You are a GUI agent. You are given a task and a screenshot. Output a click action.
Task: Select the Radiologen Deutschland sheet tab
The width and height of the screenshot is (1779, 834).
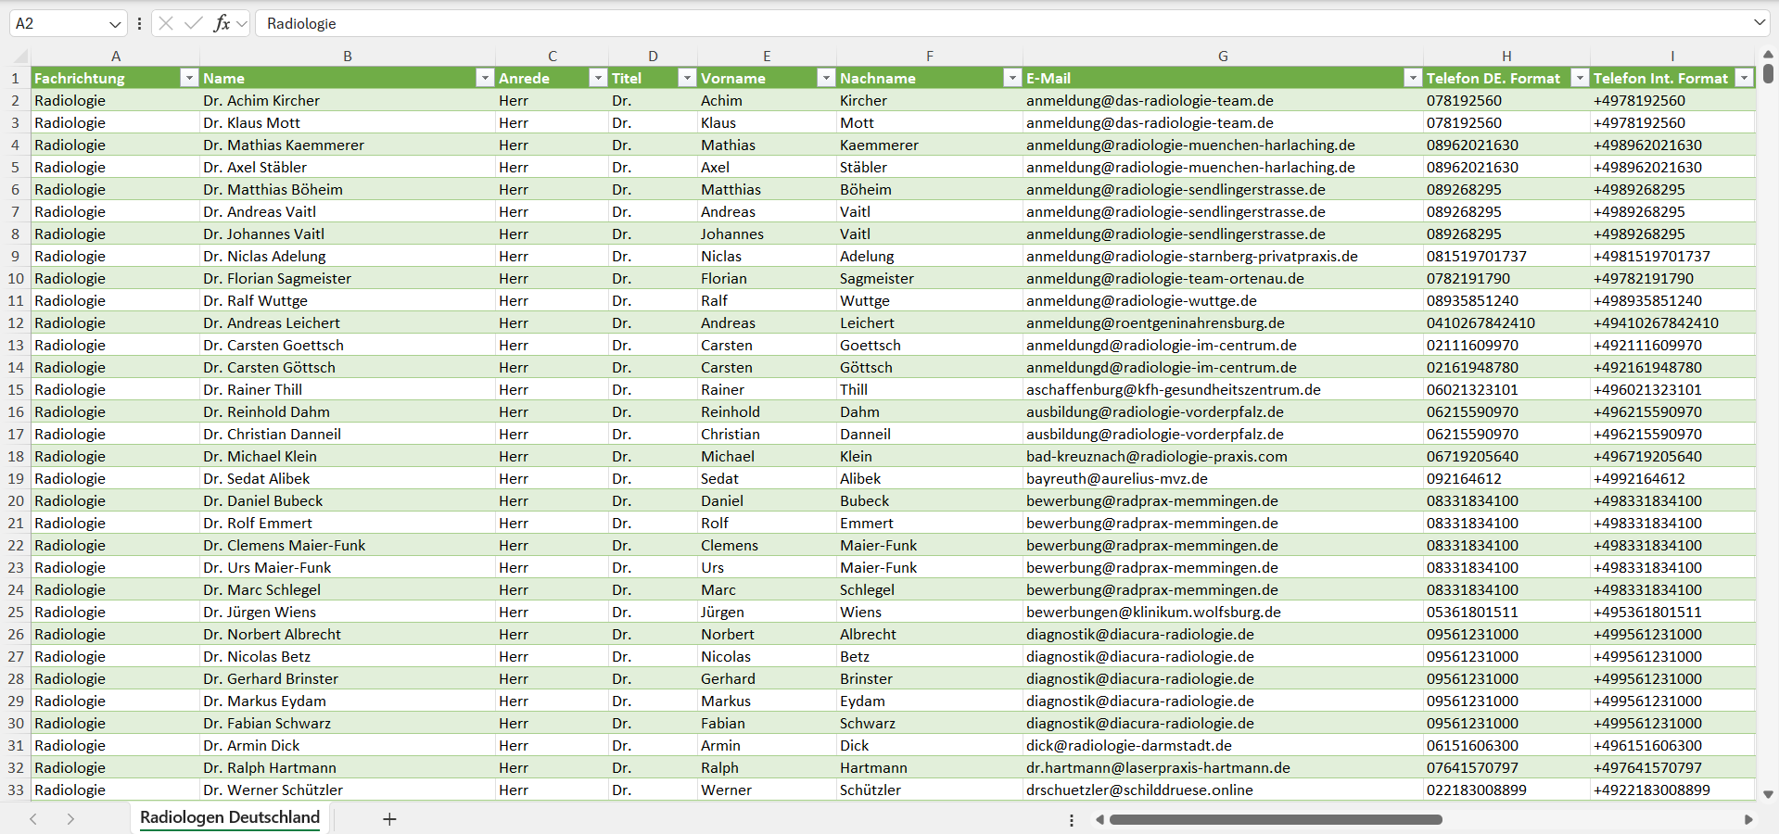click(229, 817)
